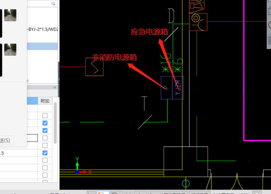Click the 送(S) button
The width and height of the screenshot is (271, 194).
pos(7,140)
